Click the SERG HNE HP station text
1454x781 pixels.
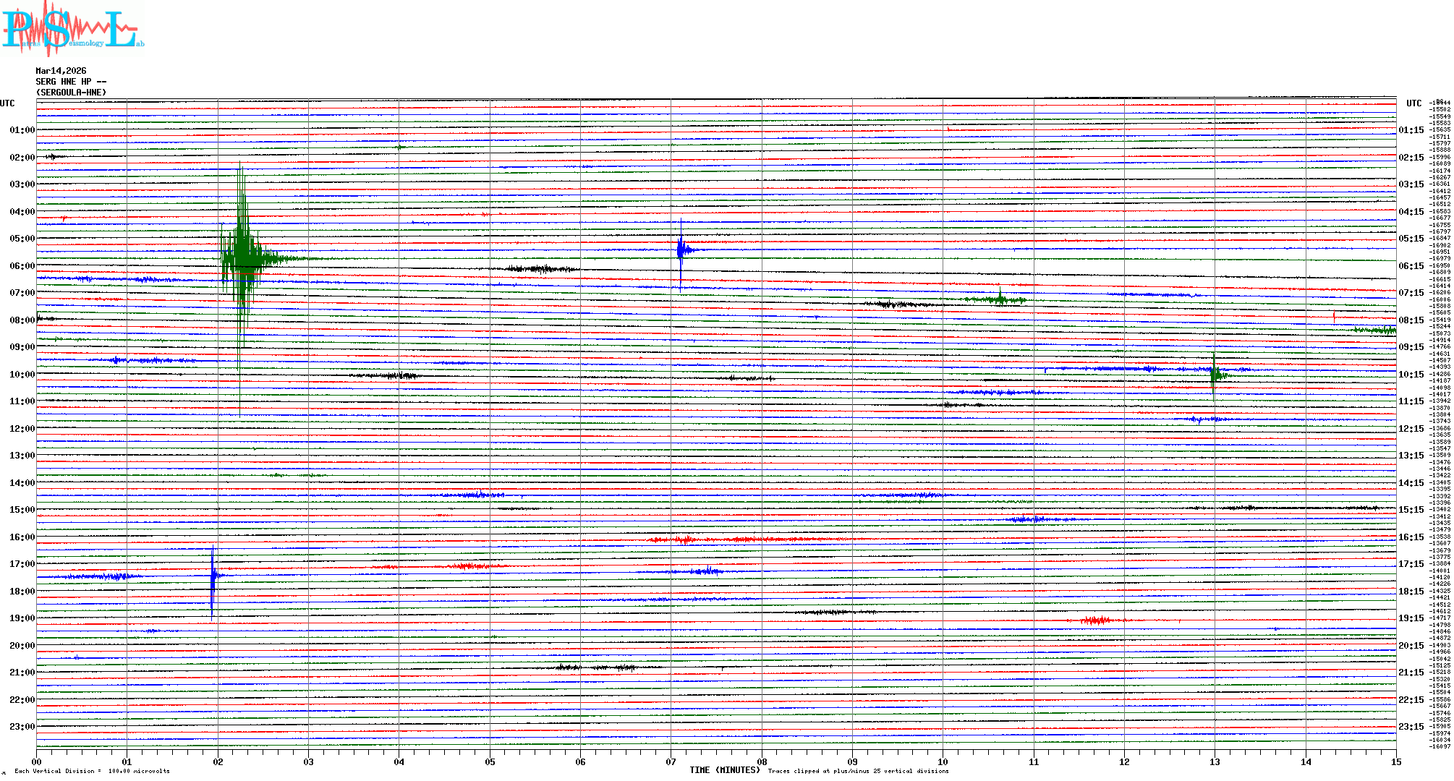click(x=71, y=82)
